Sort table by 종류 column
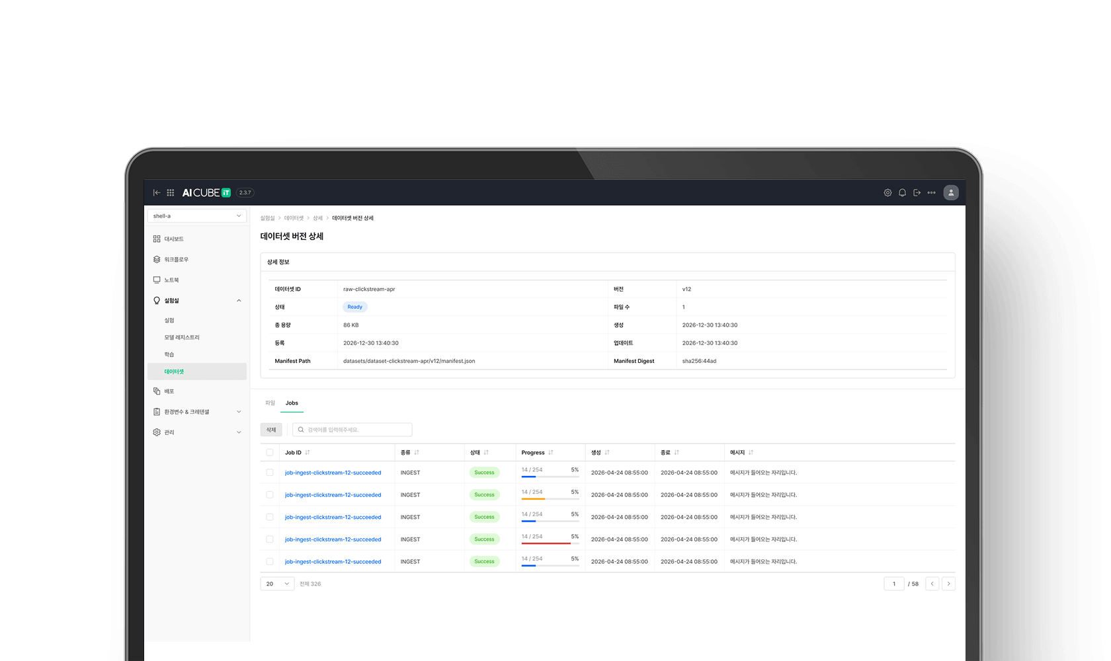Viewport: 1111px width, 661px height. pyautogui.click(x=417, y=453)
